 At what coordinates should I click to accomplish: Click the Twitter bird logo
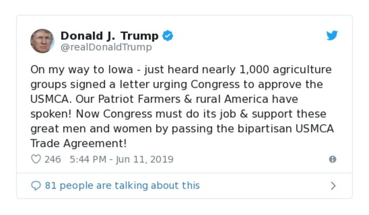(332, 36)
